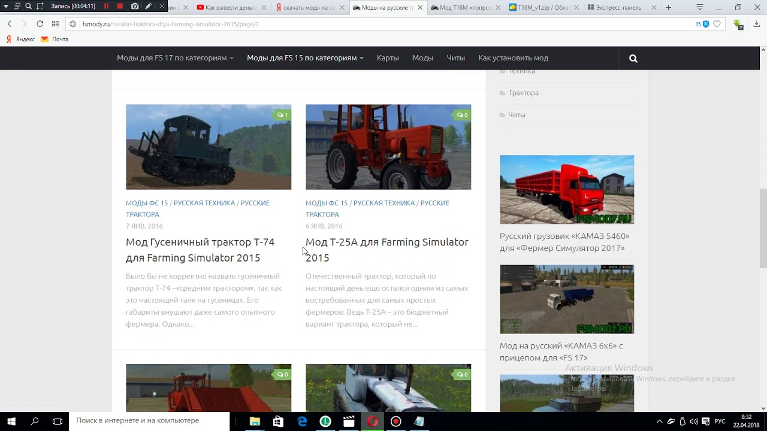767x431 pixels.
Task: Open the volume control in system tray
Action: [x=694, y=421]
